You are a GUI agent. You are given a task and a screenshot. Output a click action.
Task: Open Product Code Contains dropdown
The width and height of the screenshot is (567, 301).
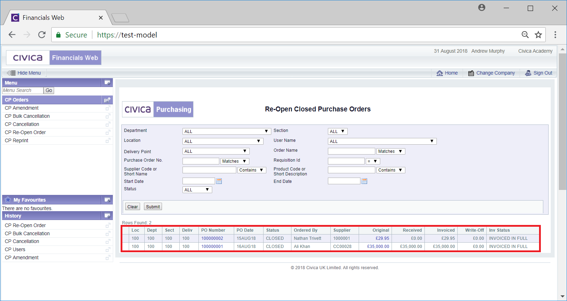pos(390,170)
